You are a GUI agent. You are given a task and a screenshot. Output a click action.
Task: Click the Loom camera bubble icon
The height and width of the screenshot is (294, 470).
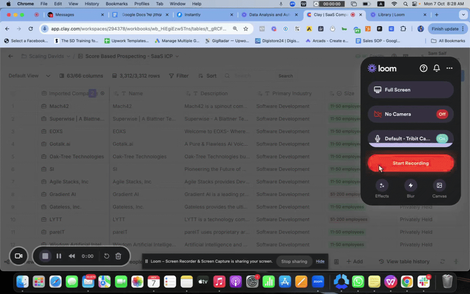pos(19,256)
